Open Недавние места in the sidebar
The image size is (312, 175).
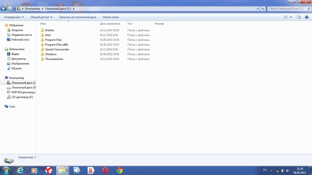(x=21, y=35)
